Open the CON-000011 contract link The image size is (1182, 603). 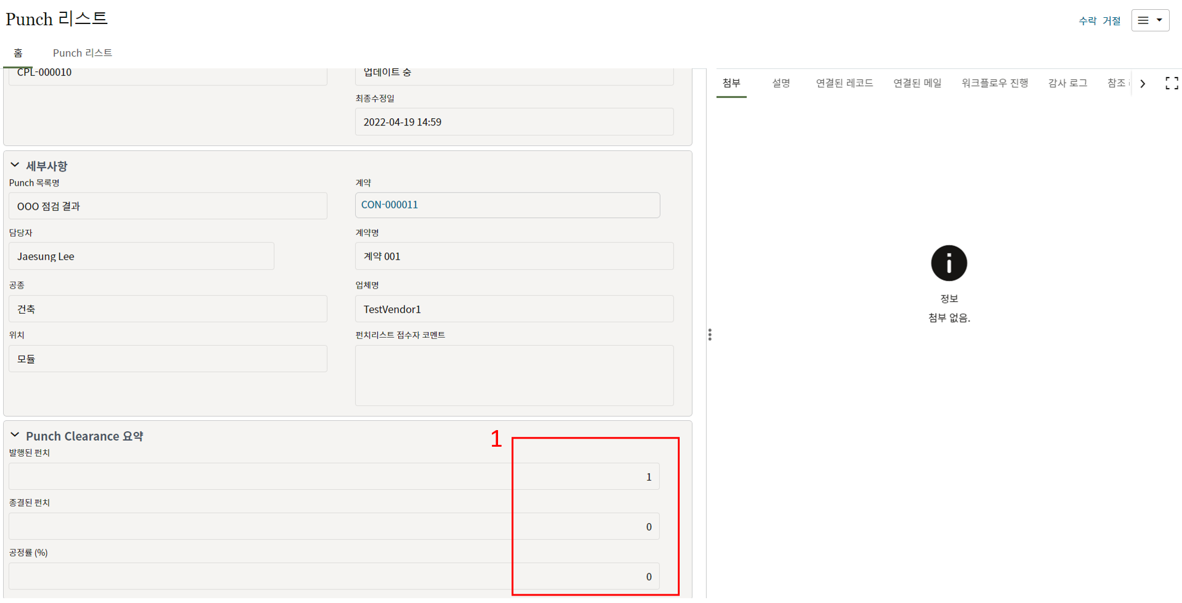click(390, 205)
